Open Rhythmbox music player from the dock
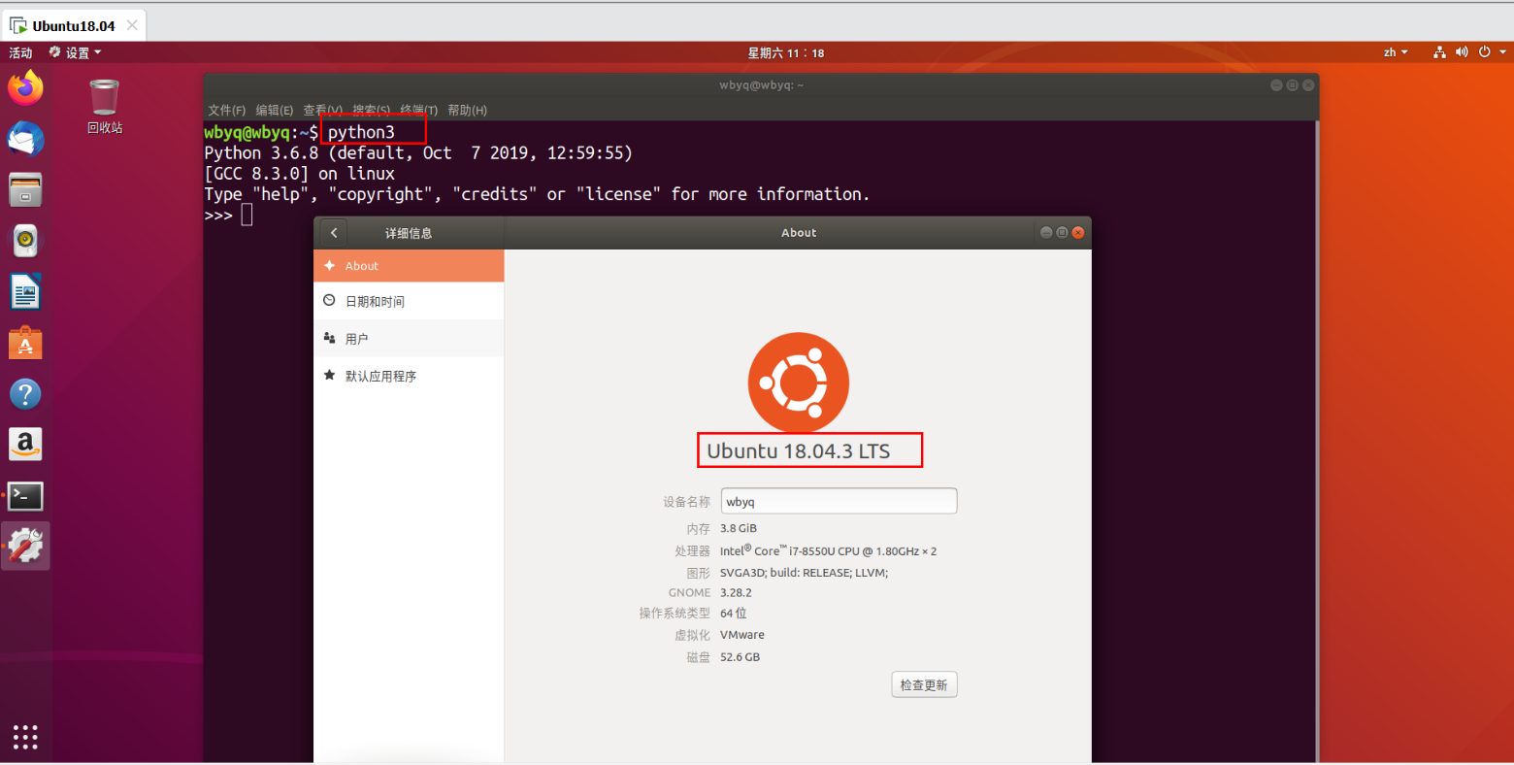The height and width of the screenshot is (765, 1514). (x=25, y=241)
